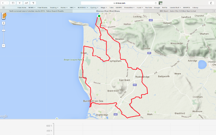The image size is (216, 135).
Task: Open the Tides bookmark
Action: (x=111, y=7)
